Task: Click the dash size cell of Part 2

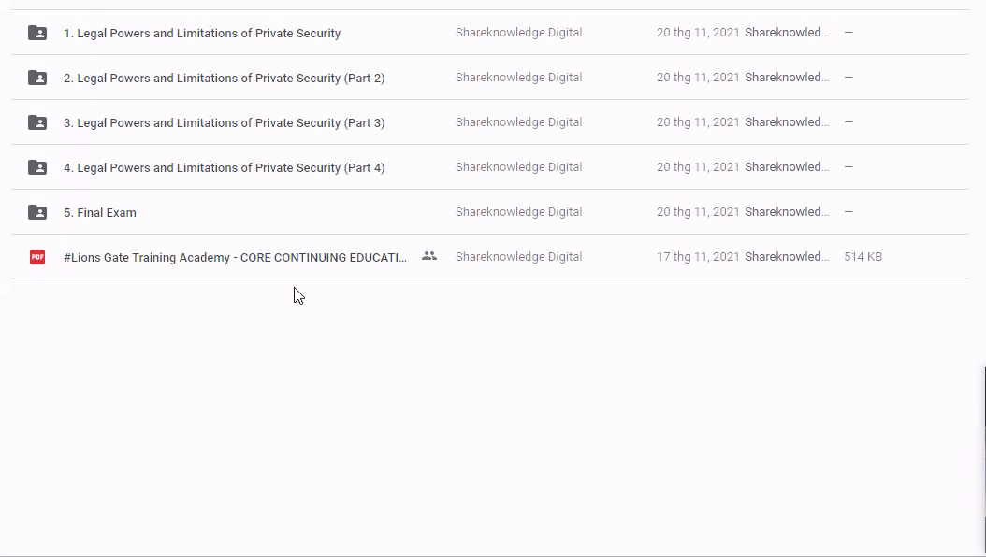Action: click(x=848, y=78)
